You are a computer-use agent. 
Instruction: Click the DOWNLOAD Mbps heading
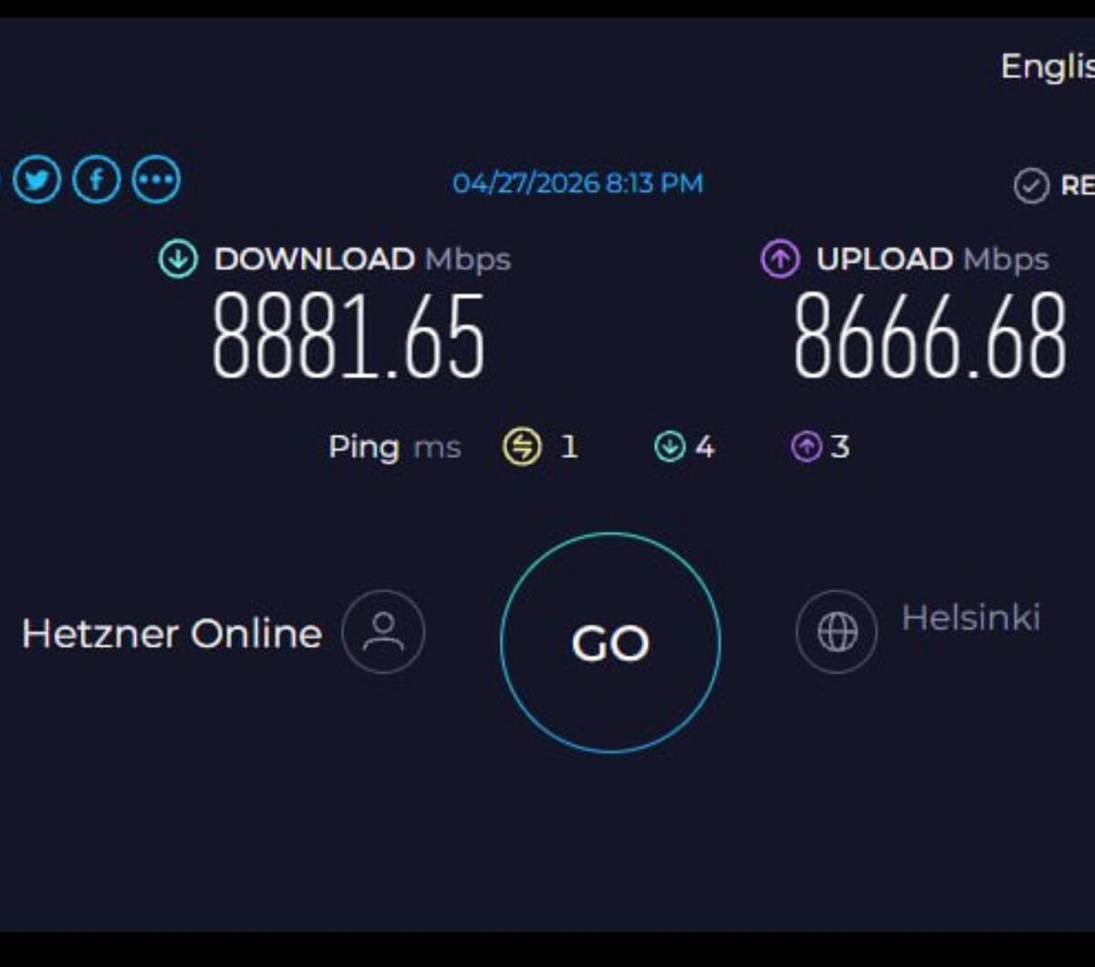[362, 259]
